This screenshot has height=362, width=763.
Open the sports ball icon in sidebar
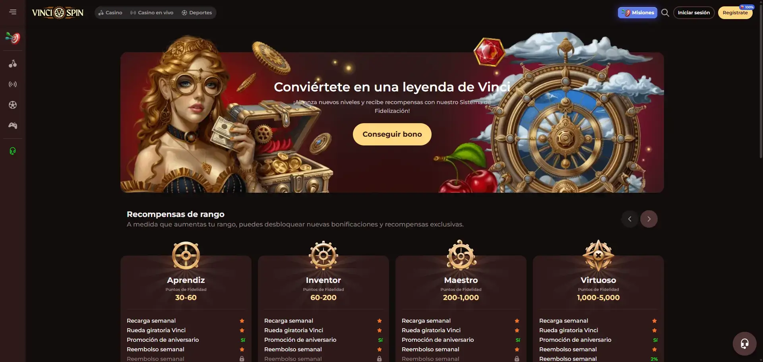[13, 105]
